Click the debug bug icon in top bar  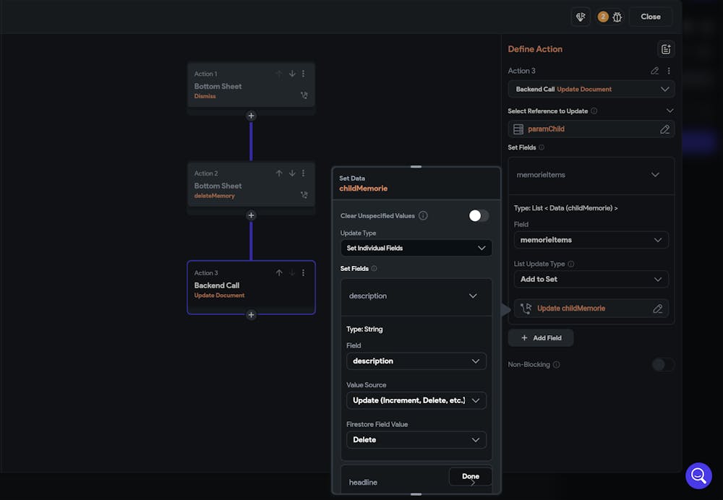(617, 17)
